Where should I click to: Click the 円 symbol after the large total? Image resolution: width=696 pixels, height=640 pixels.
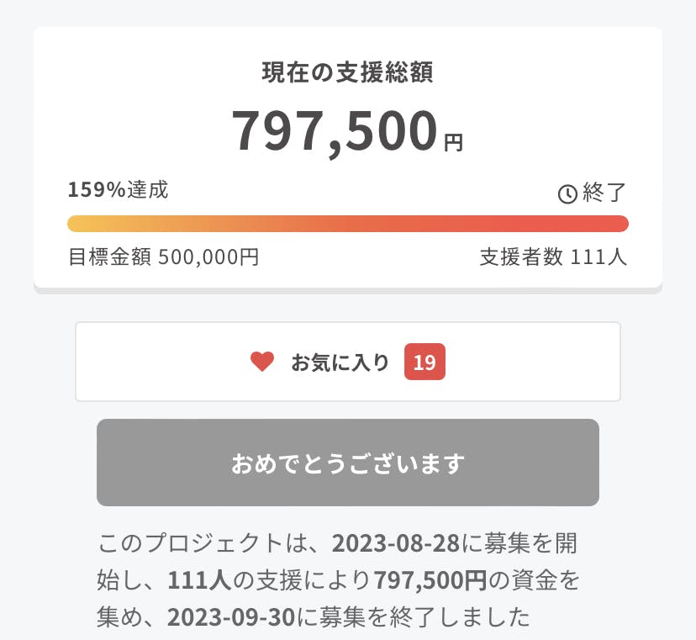pos(453,143)
